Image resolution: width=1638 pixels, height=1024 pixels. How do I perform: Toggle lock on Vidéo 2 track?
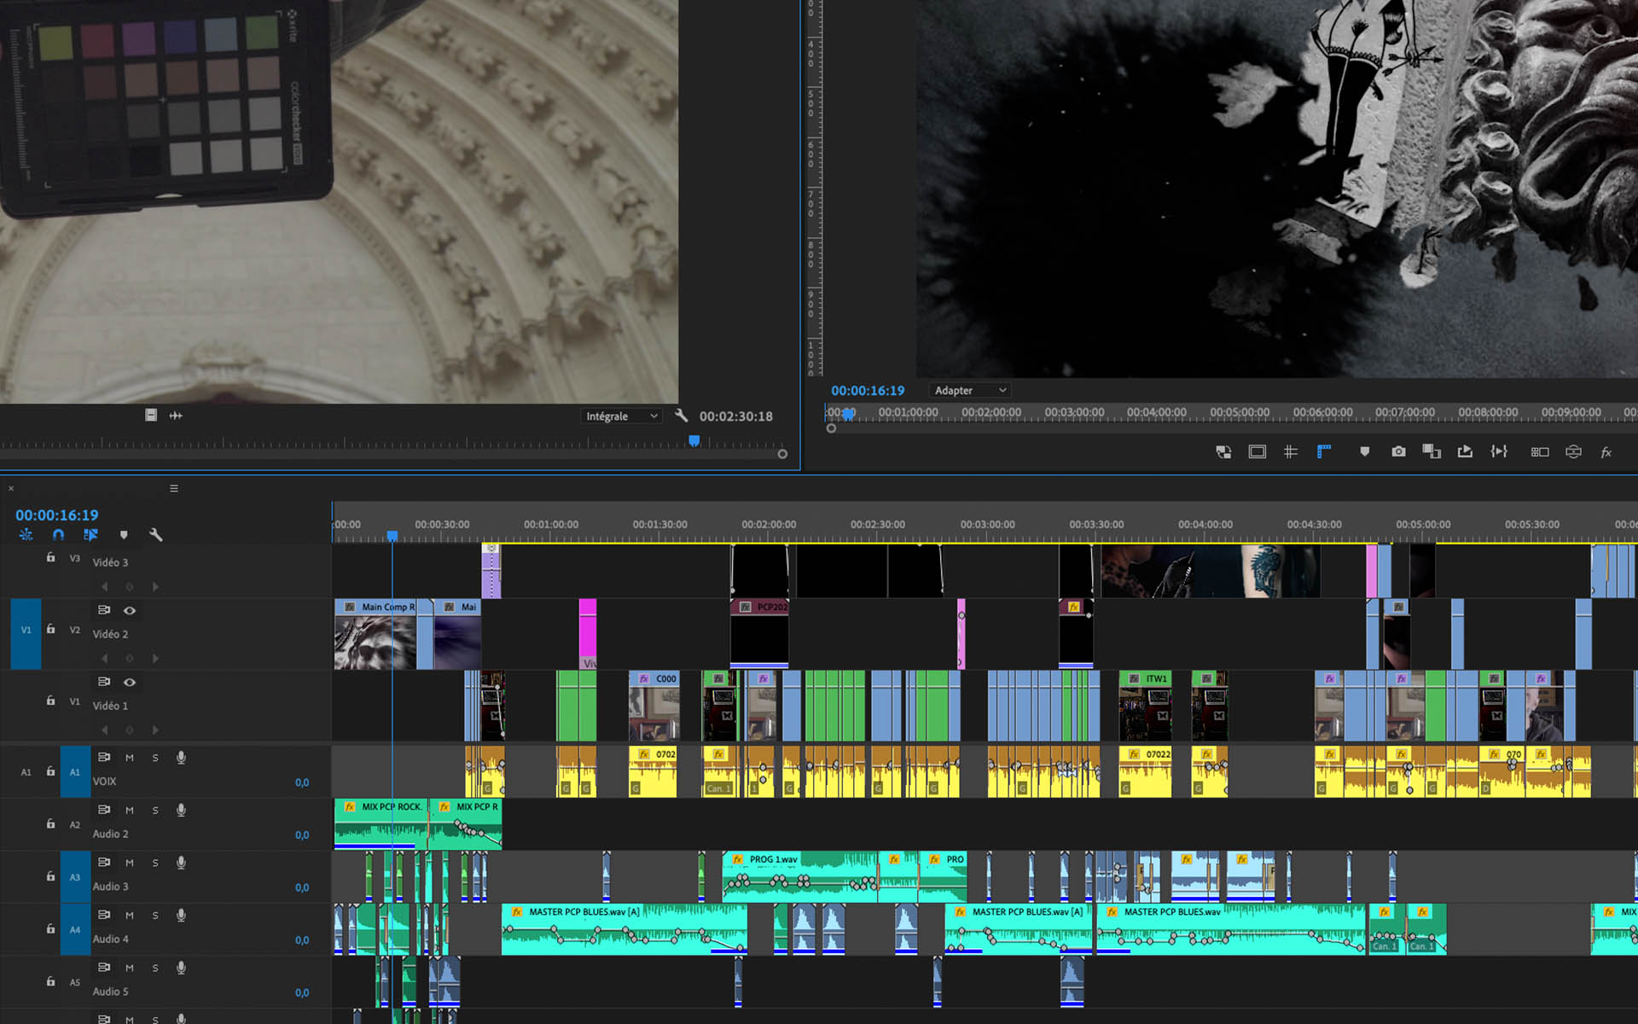[x=50, y=629]
